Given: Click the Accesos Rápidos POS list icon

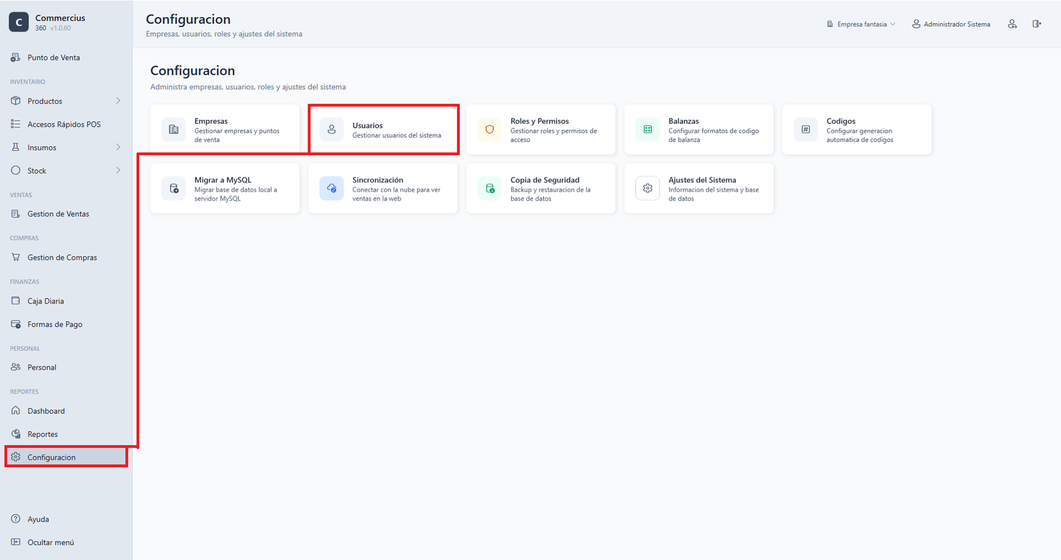Looking at the screenshot, I should [x=15, y=124].
